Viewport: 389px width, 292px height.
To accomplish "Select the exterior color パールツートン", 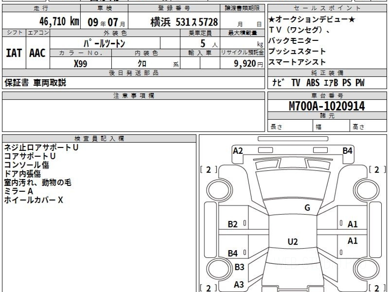I will click(x=104, y=43).
